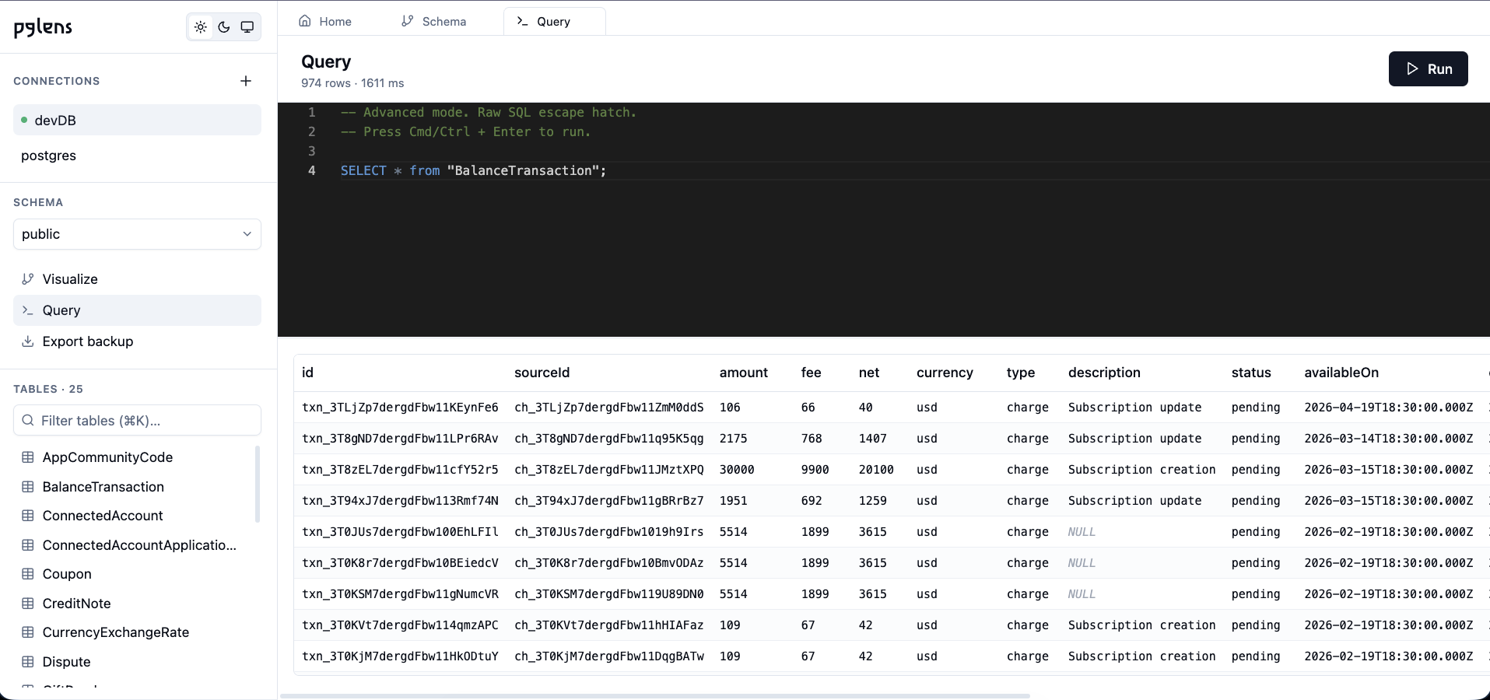Open Export backup in sidebar
The height and width of the screenshot is (700, 1490).
[137, 341]
